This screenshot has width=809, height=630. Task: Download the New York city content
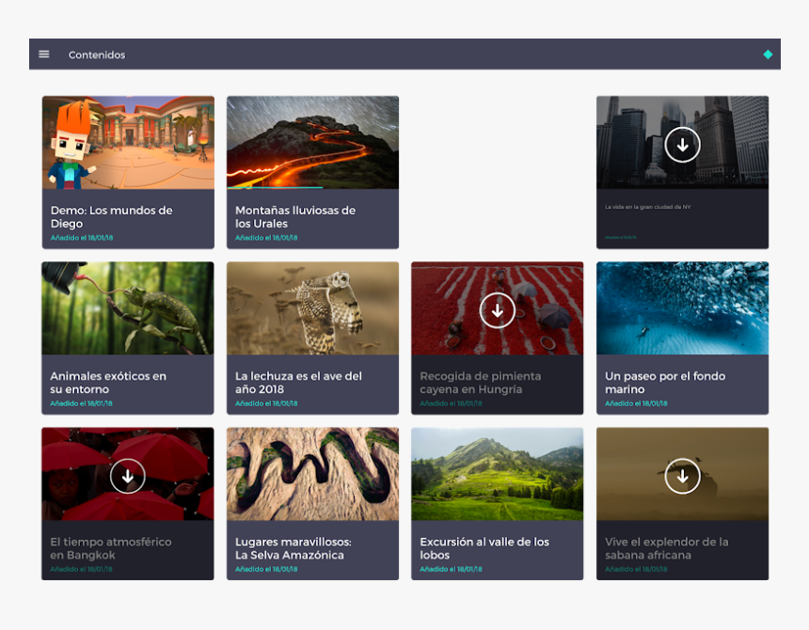coord(682,145)
